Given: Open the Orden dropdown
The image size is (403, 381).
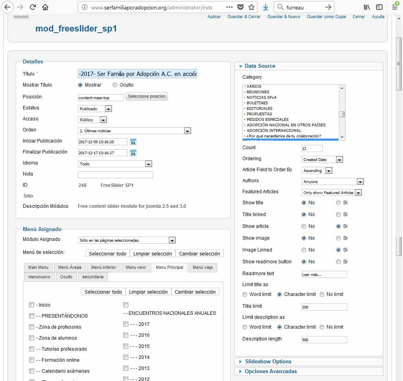Looking at the screenshot, I should pyautogui.click(x=135, y=131).
